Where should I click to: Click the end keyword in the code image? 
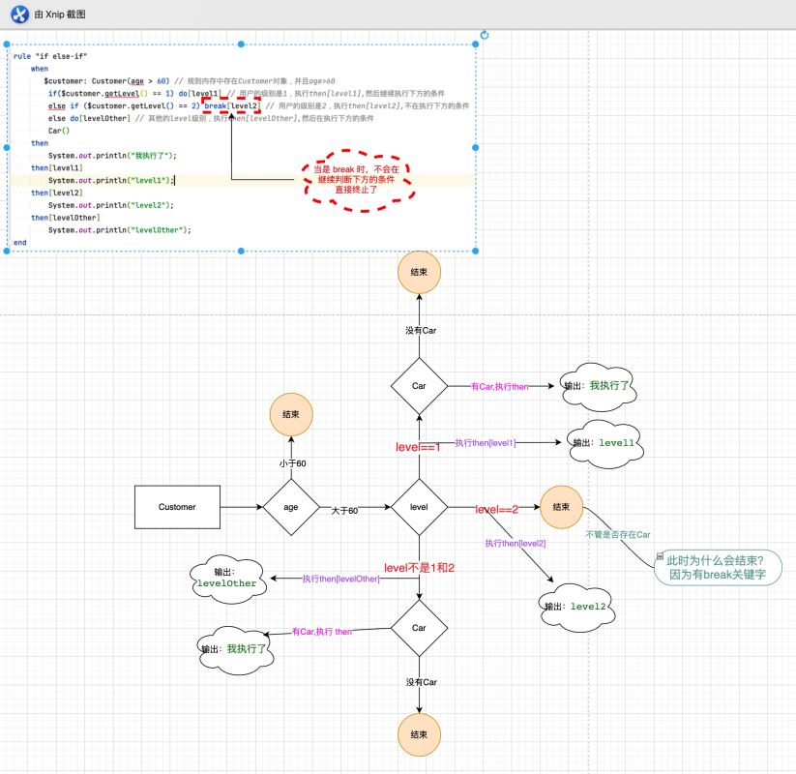19,242
